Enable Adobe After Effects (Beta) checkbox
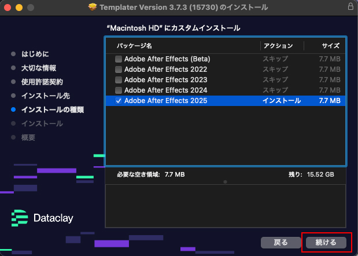This screenshot has width=358, height=256. click(x=119, y=59)
